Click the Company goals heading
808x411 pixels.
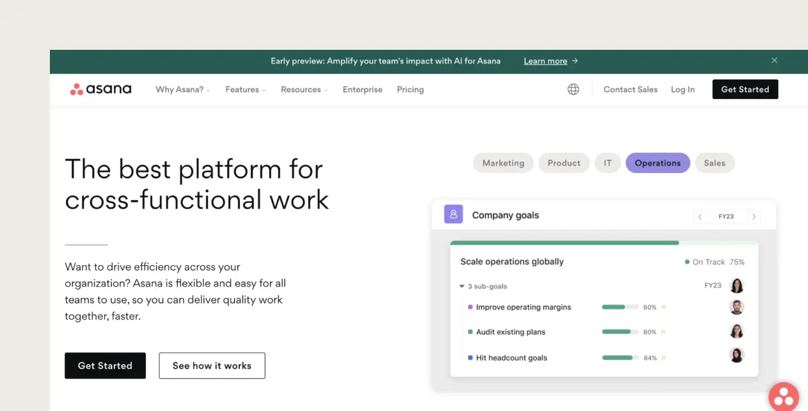506,215
